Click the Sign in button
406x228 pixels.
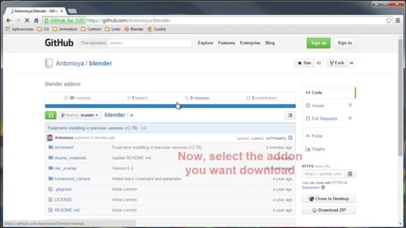344,43
